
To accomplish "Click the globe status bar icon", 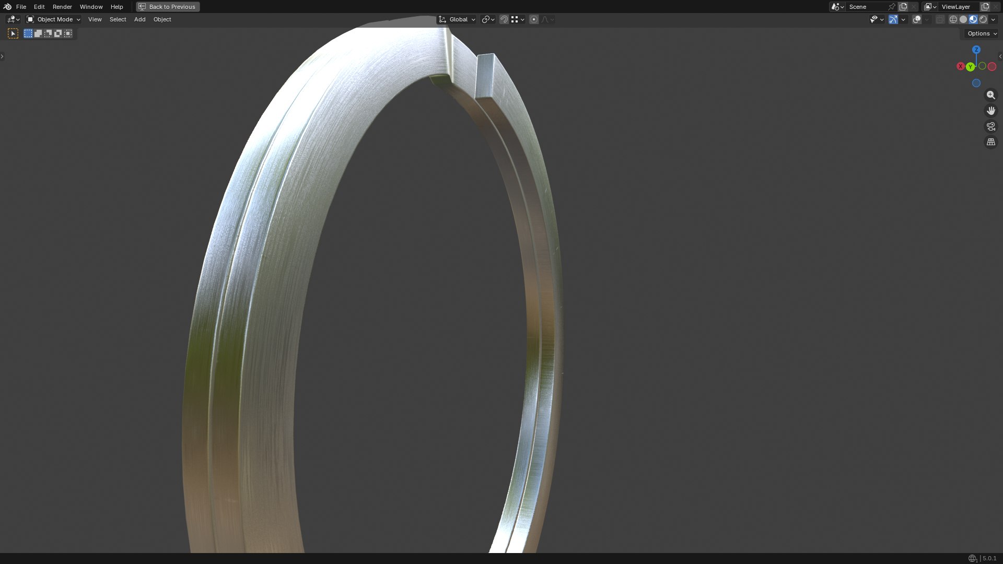I will 973,558.
